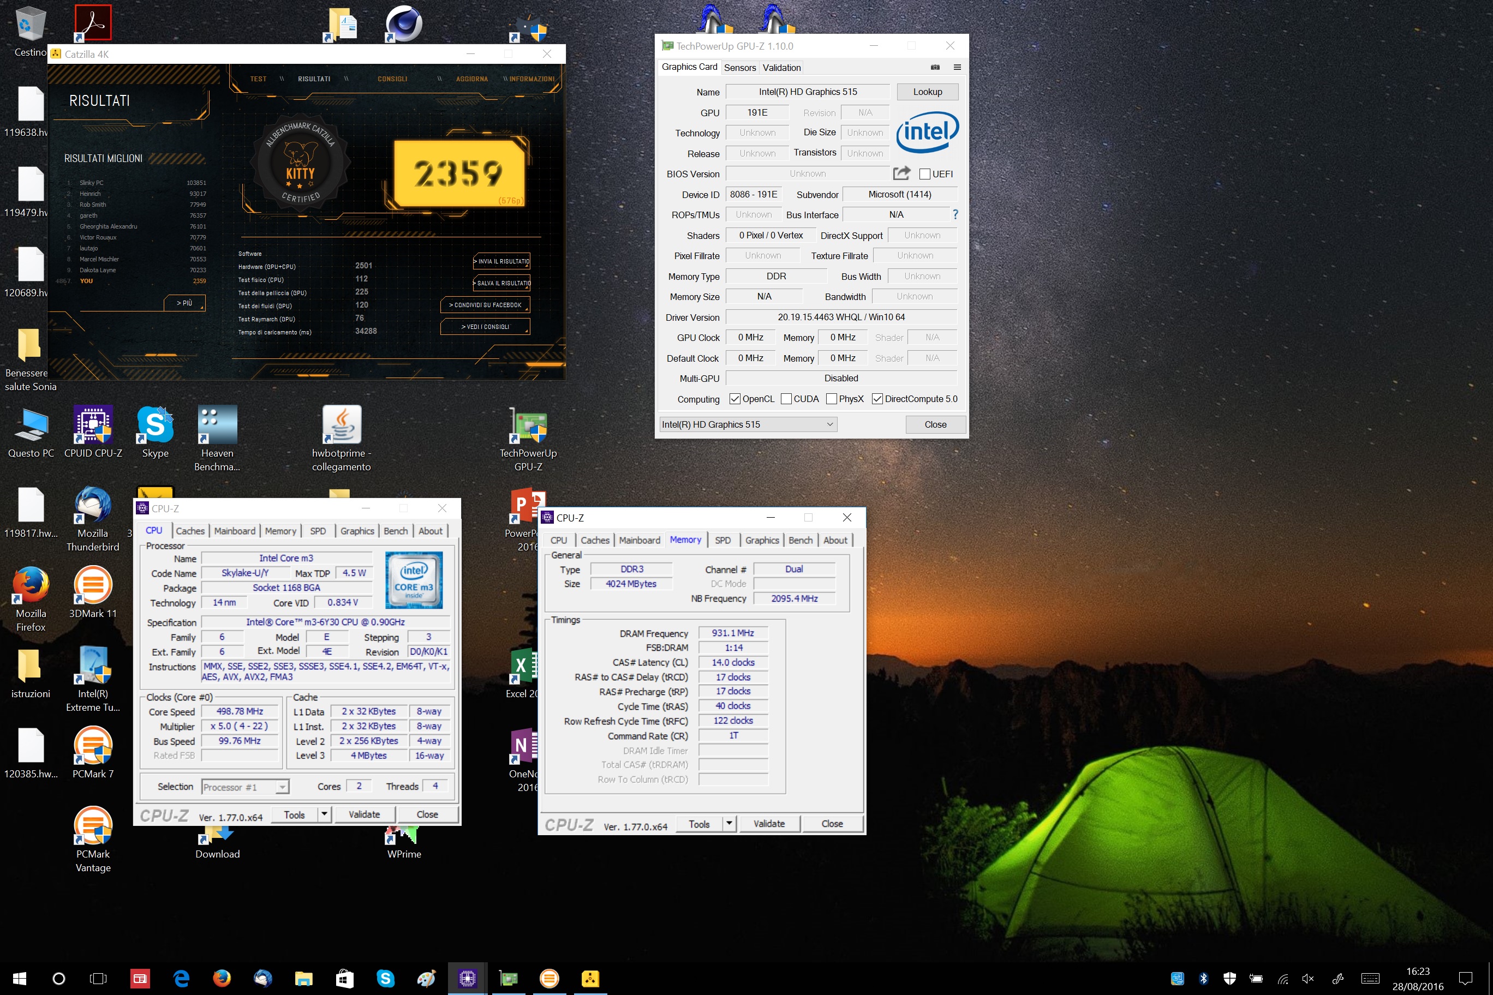
Task: Open the Questo PC desktop icon
Action: point(31,433)
